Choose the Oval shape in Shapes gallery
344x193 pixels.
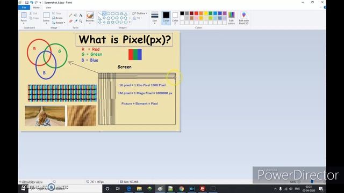109,13
